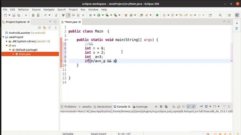Click the Save All toolbar icon
241x135 pixels.
click(x=19, y=15)
